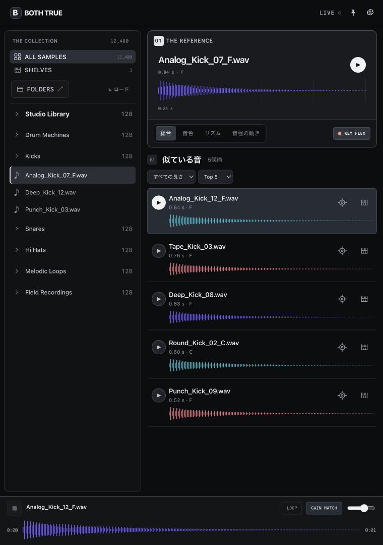Toggle the KEY FLEX option

coord(351,133)
